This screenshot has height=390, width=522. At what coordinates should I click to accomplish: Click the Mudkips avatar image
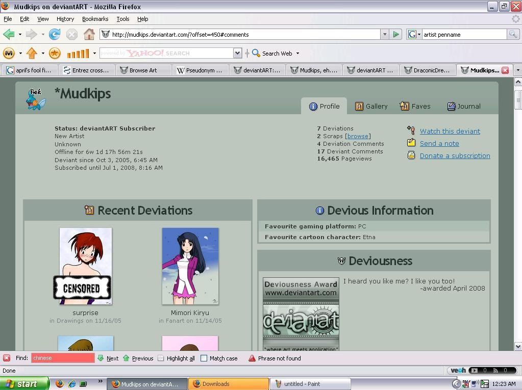[x=36, y=99]
